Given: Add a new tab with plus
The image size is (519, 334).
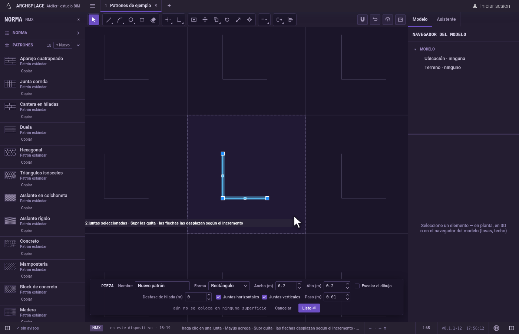Looking at the screenshot, I should coord(169,6).
